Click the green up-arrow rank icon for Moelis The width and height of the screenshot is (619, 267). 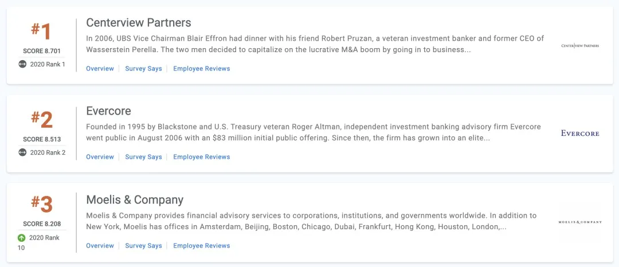[x=21, y=238]
